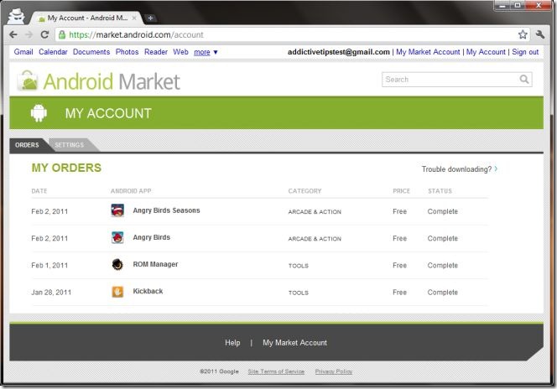Screen dimensions: 557x389
Task: Click TOOLS category for ROM Manager
Action: tap(299, 266)
